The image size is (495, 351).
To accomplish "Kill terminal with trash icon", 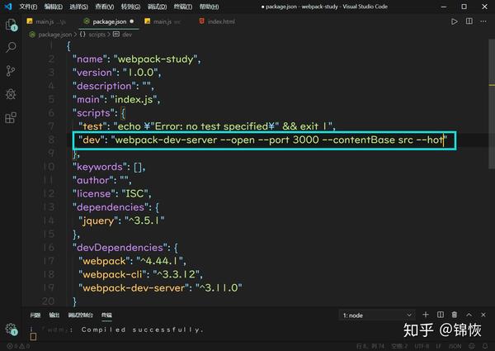I will click(x=455, y=315).
